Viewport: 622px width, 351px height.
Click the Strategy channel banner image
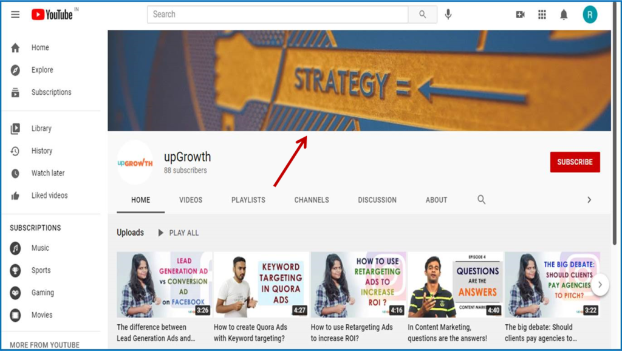click(359, 81)
